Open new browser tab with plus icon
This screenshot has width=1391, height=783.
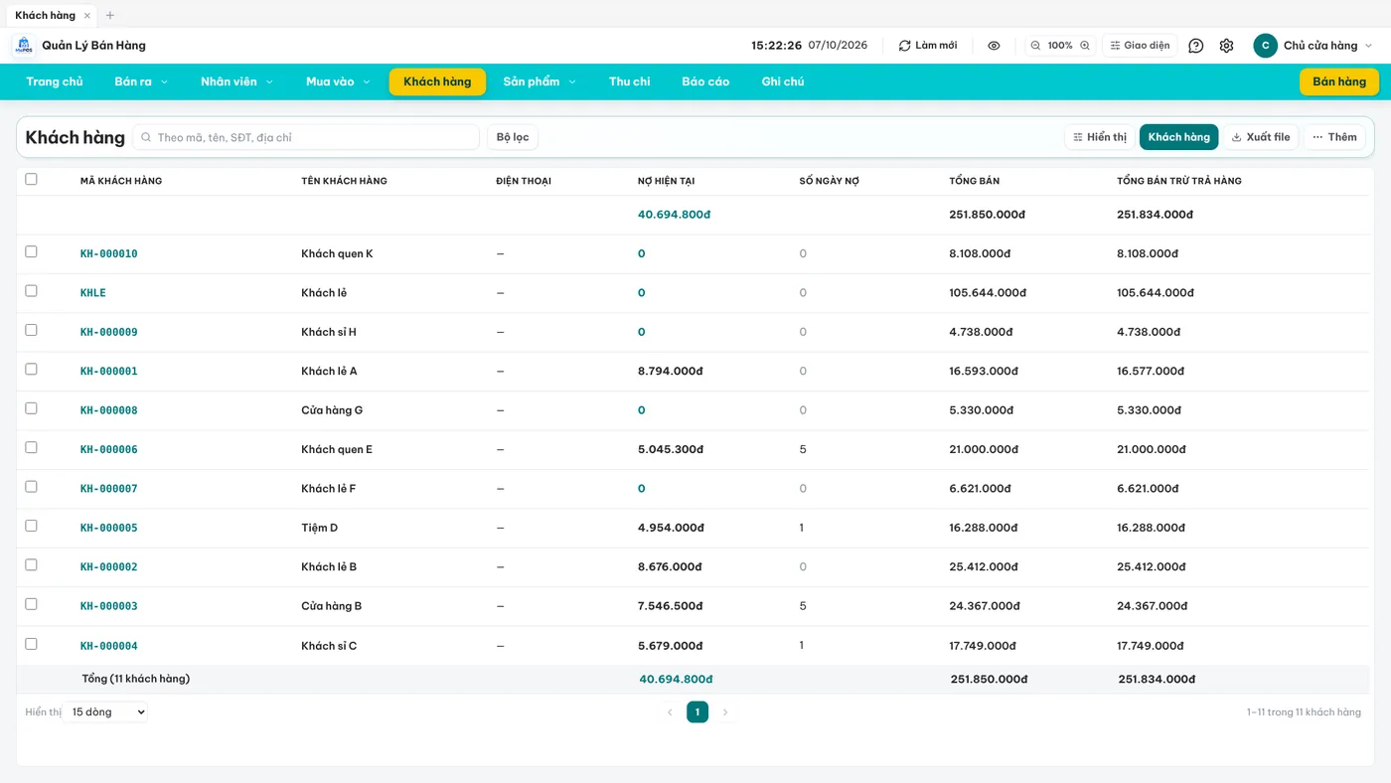click(x=110, y=15)
